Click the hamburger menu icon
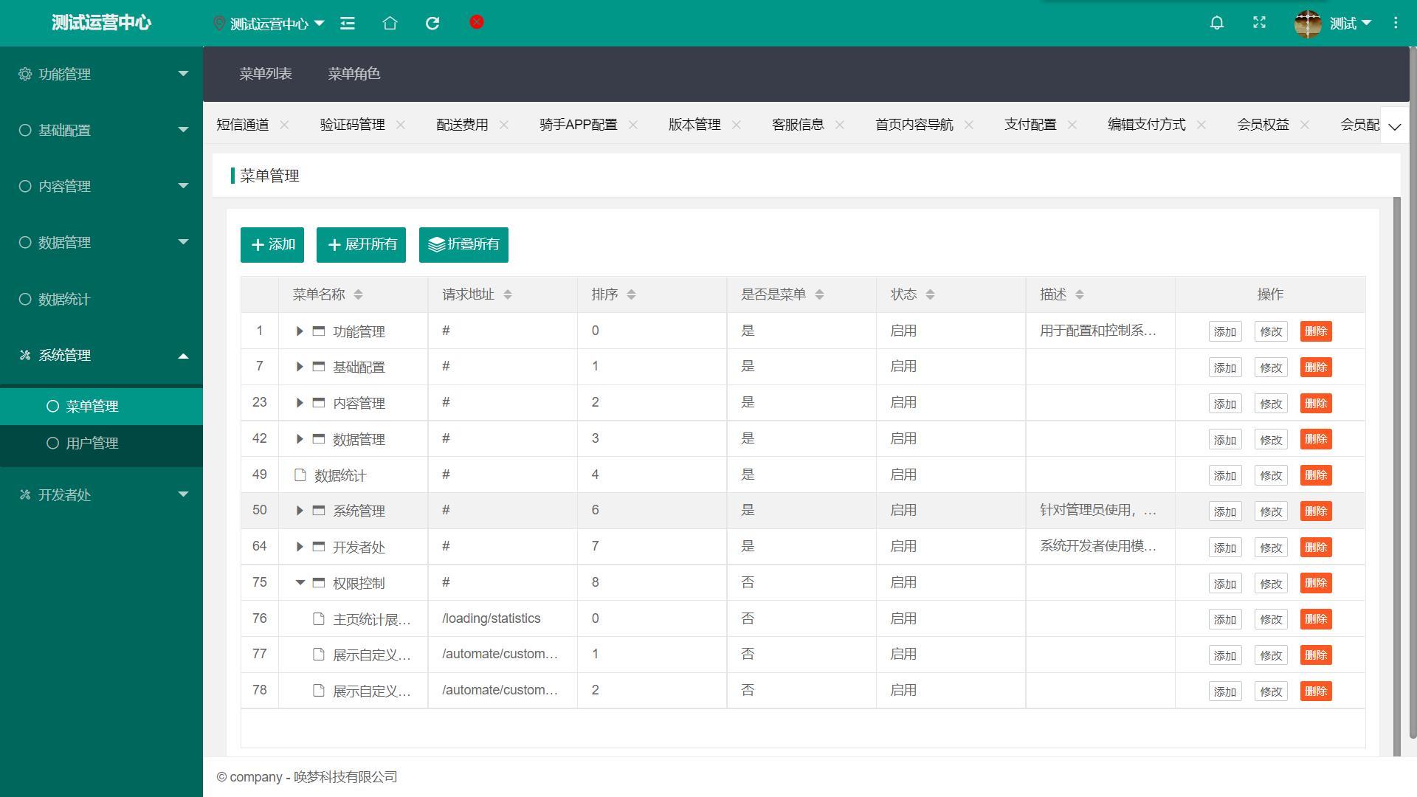The height and width of the screenshot is (797, 1417). point(348,22)
